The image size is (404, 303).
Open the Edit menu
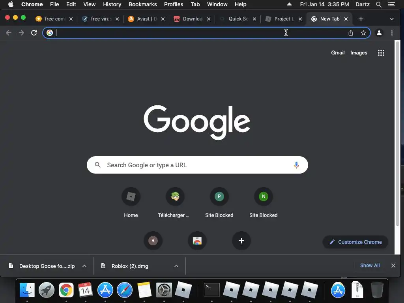(x=71, y=4)
